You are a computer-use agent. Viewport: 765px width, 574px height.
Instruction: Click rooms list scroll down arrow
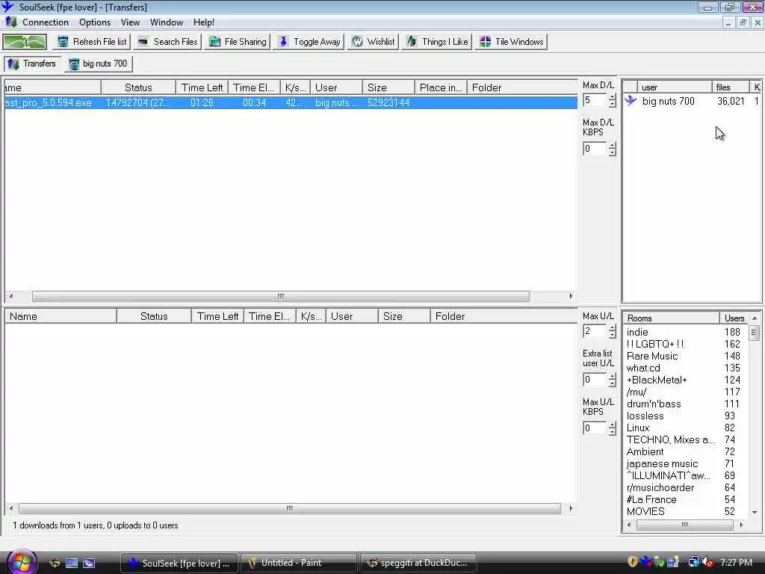[x=755, y=513]
